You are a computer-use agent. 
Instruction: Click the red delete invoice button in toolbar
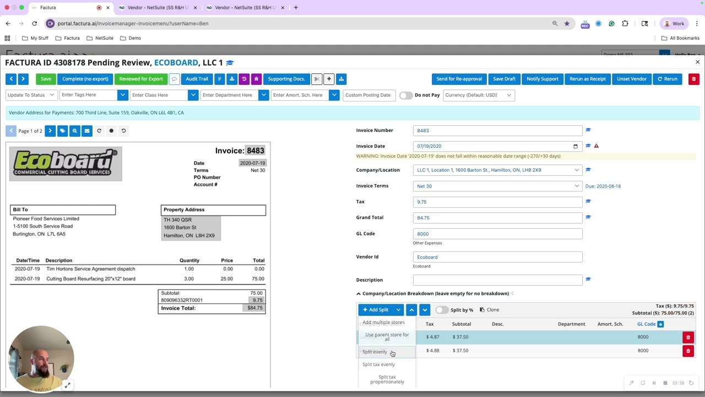click(x=693, y=79)
